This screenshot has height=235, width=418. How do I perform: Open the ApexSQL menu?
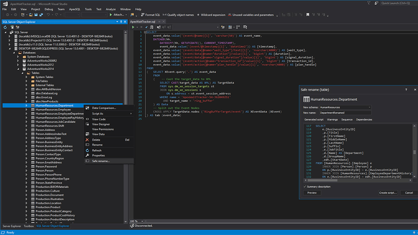(74, 9)
